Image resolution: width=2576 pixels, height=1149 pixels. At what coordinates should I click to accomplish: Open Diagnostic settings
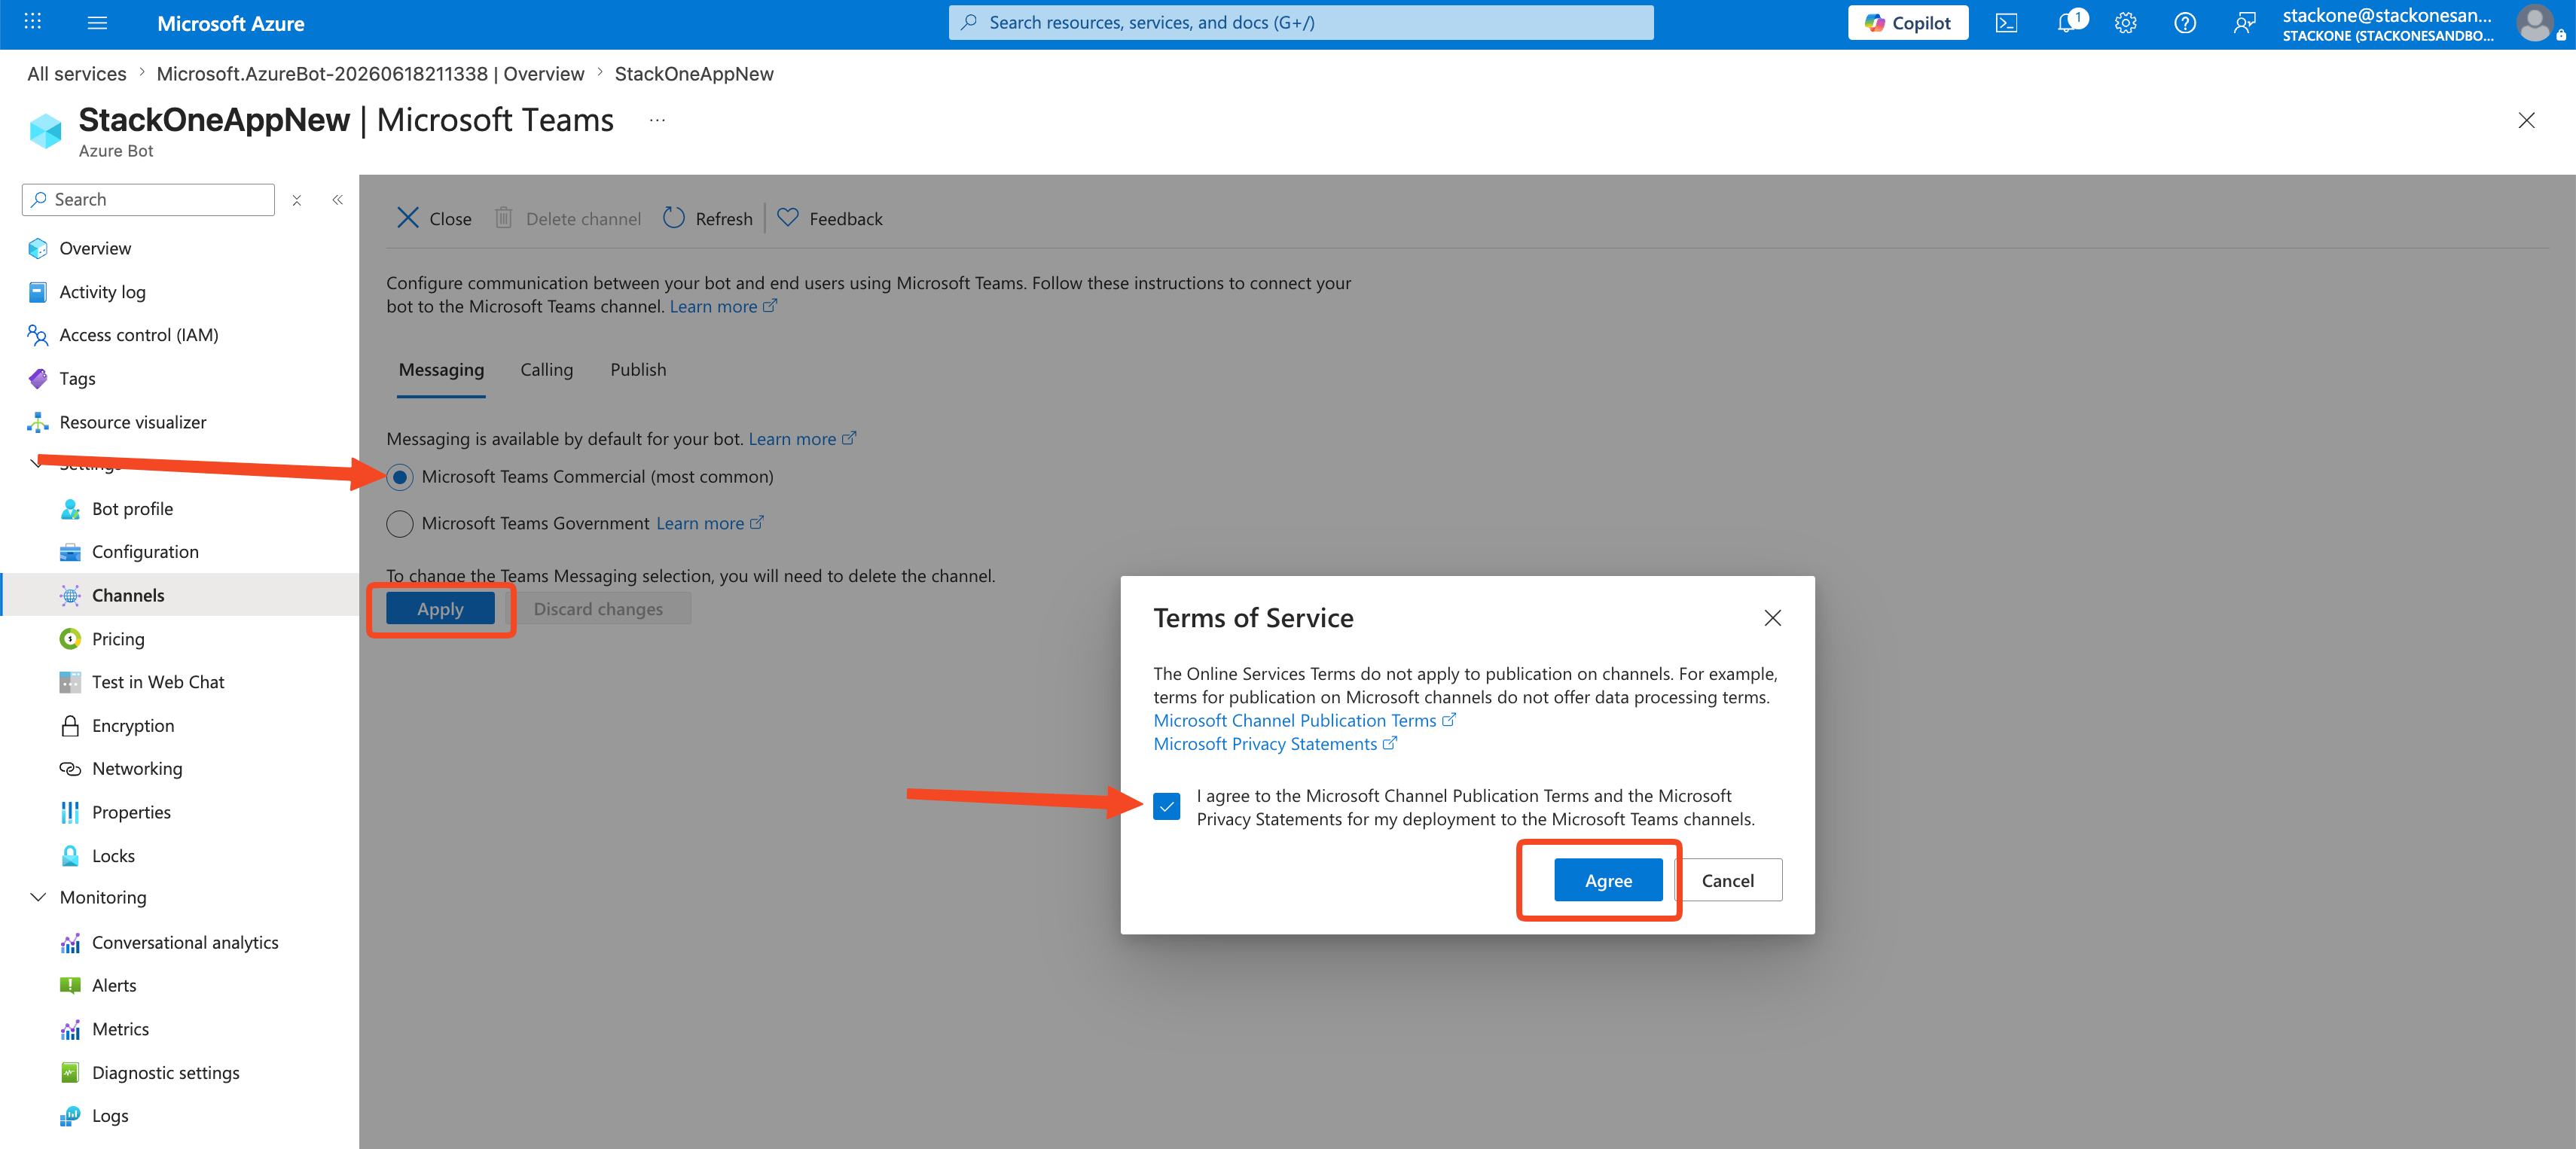pos(165,1073)
